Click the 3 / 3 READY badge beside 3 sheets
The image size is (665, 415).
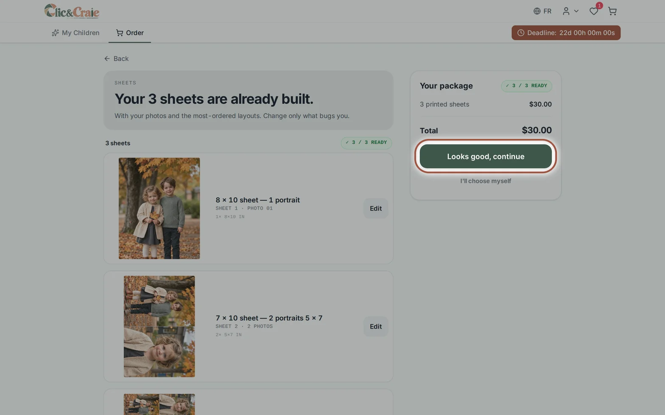click(366, 143)
